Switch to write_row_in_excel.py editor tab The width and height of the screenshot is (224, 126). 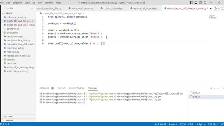point(81,8)
